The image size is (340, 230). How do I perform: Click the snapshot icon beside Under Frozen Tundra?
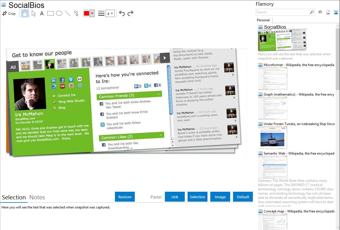coord(261,124)
